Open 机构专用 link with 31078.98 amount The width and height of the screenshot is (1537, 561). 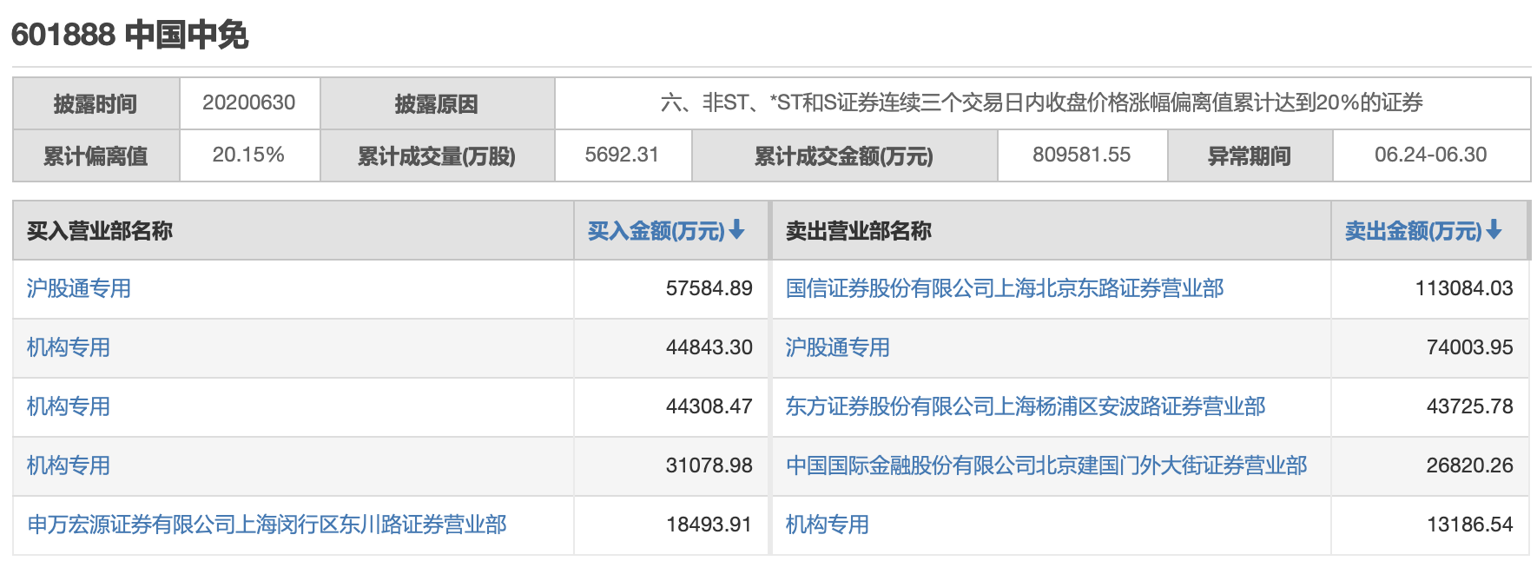69,465
